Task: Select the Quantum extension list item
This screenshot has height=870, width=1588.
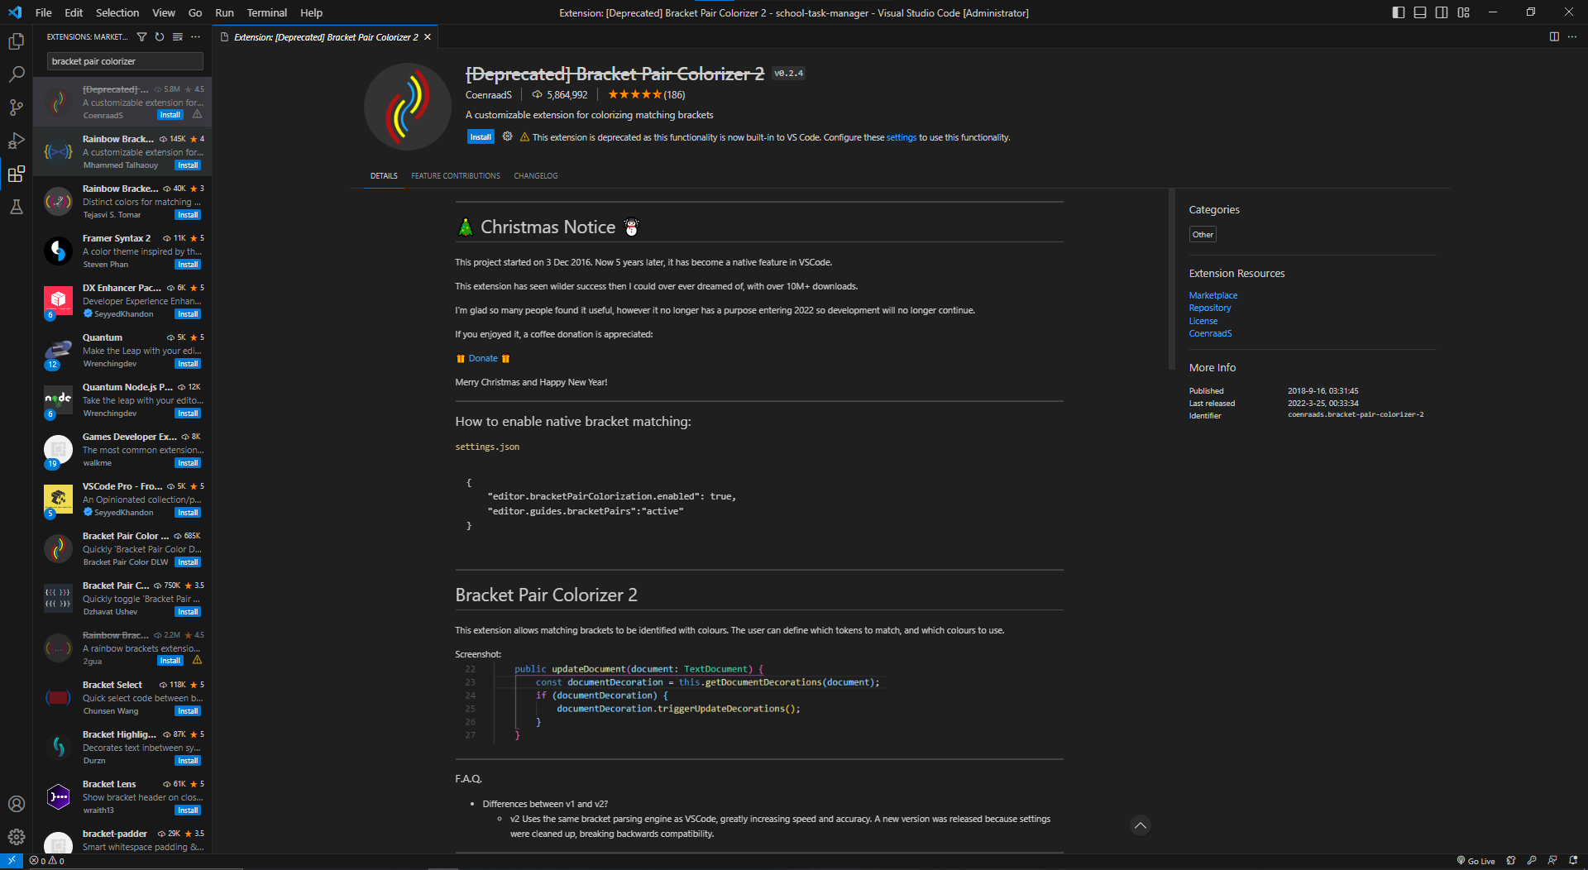Action: point(122,351)
